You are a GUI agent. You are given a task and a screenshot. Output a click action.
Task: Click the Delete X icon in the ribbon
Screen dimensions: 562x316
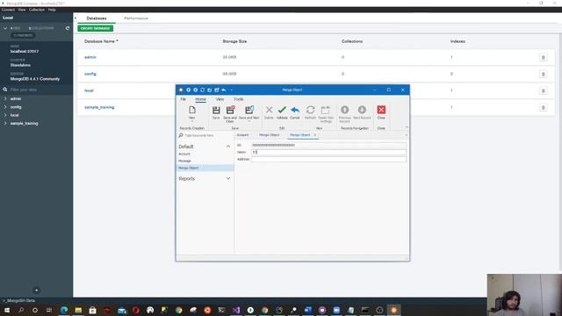(x=269, y=110)
